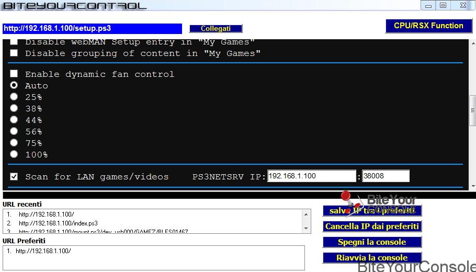Click Spegni la console button
This screenshot has width=476, height=272.
[372, 242]
